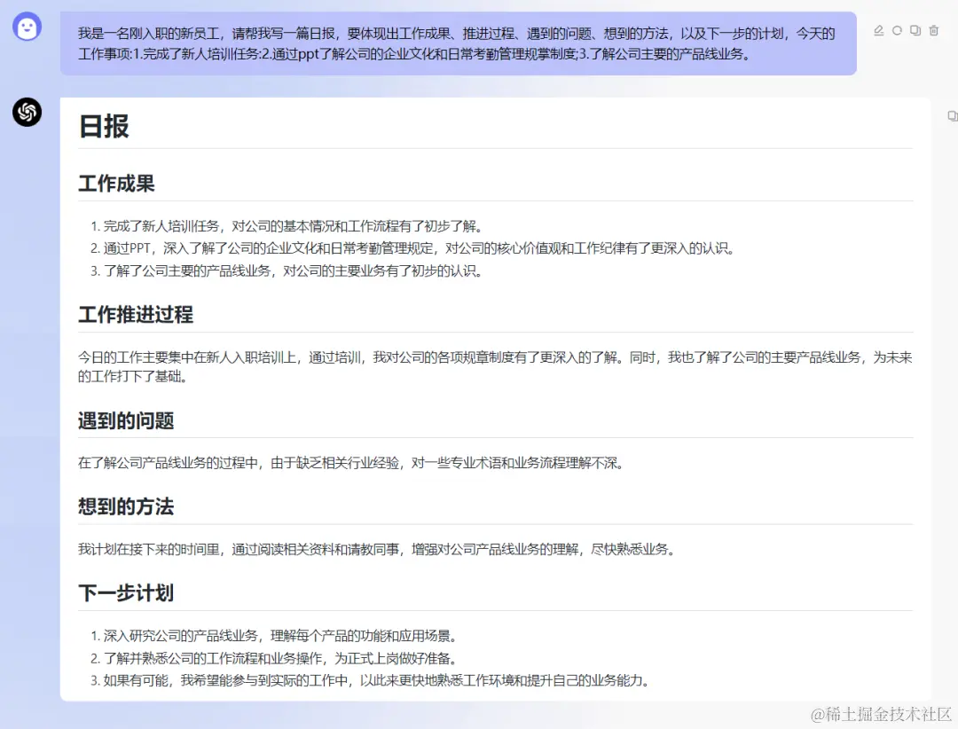958x729 pixels.
Task: Copy the user message with the copy icon
Action: tap(915, 30)
